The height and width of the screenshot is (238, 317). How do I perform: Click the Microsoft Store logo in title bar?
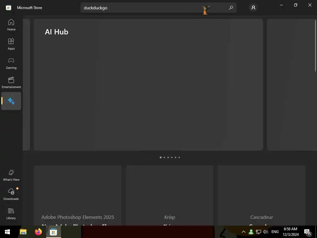point(8,8)
